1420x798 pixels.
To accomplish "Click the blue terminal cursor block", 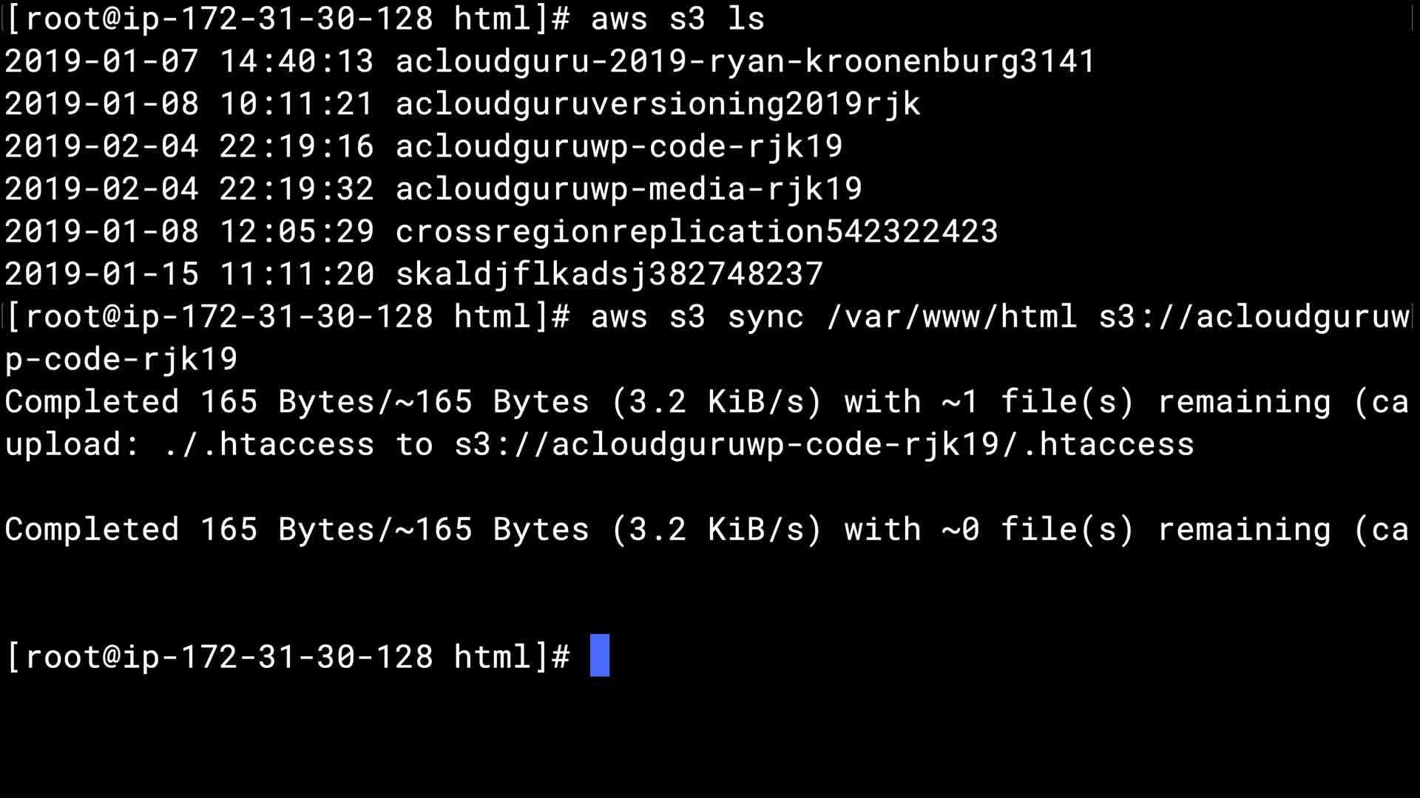I will pos(600,655).
